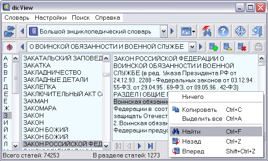268x161 pixels.
Task: Open article ЗАКАТКА
Action: coord(63,65)
